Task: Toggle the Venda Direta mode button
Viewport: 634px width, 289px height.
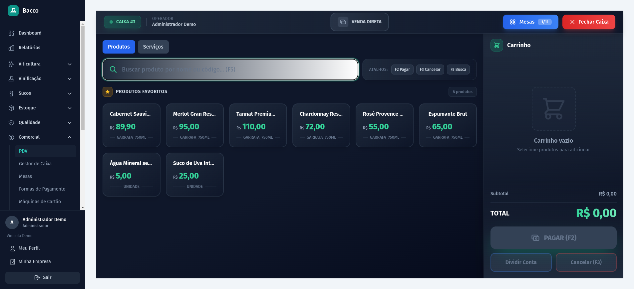Action: point(359,22)
